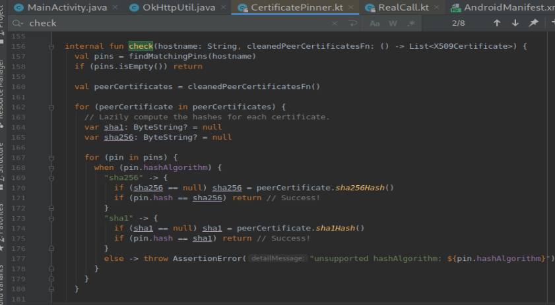This screenshot has width=555, height=305.
Task: Click the sha256Hash function call
Action: point(360,188)
